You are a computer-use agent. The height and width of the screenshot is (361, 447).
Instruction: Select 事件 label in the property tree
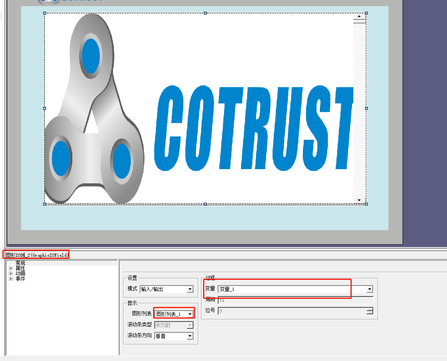[x=20, y=279]
